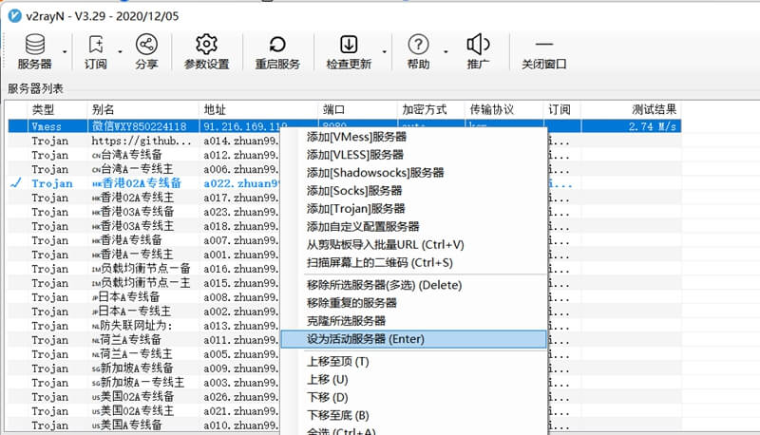Sort by the 订阅 column header
760x435 pixels.
coord(561,109)
